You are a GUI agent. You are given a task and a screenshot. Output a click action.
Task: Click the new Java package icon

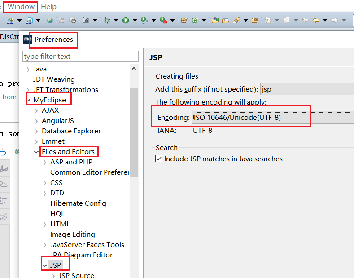click(184, 21)
